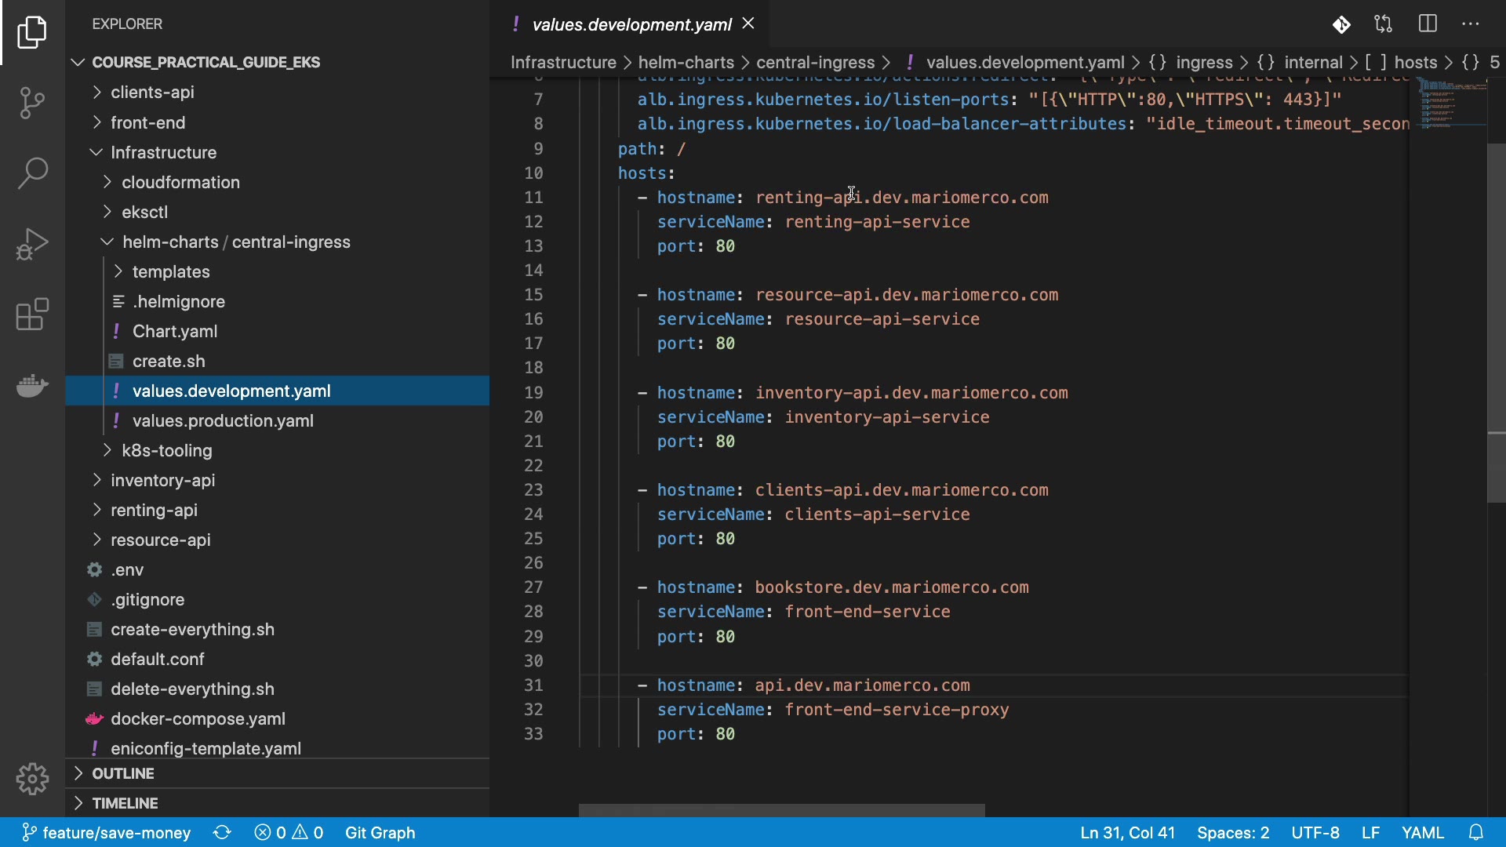Image resolution: width=1506 pixels, height=847 pixels.
Task: Open the Source Control view
Action: [32, 103]
